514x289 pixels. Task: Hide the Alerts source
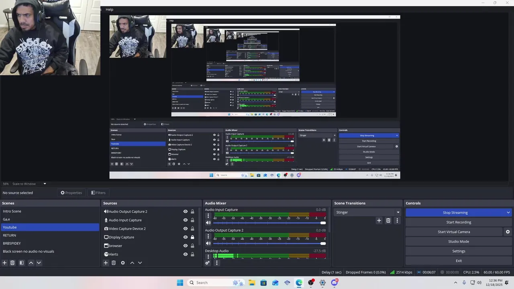pos(186,254)
